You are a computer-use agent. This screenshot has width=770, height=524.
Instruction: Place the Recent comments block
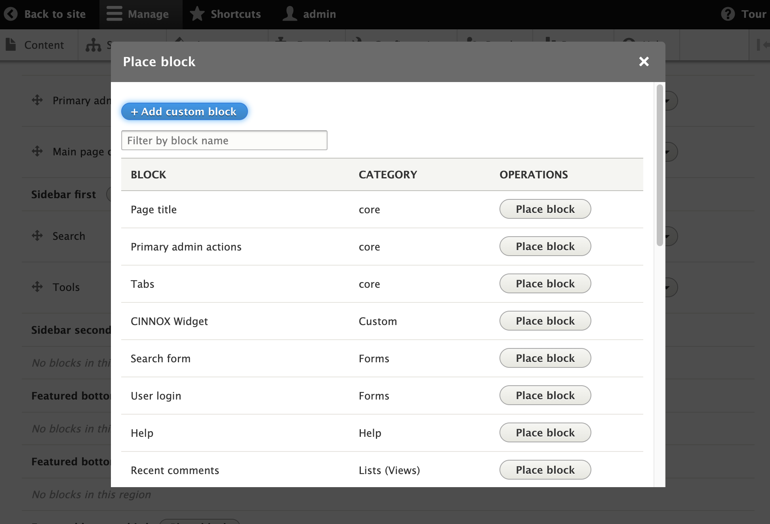pos(545,470)
